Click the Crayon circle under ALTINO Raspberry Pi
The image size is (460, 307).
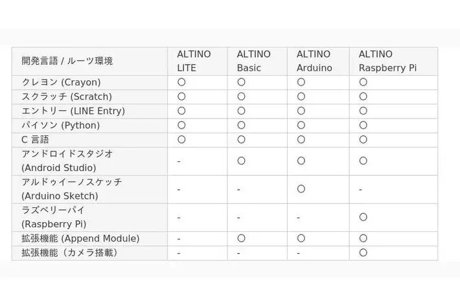[x=363, y=82]
